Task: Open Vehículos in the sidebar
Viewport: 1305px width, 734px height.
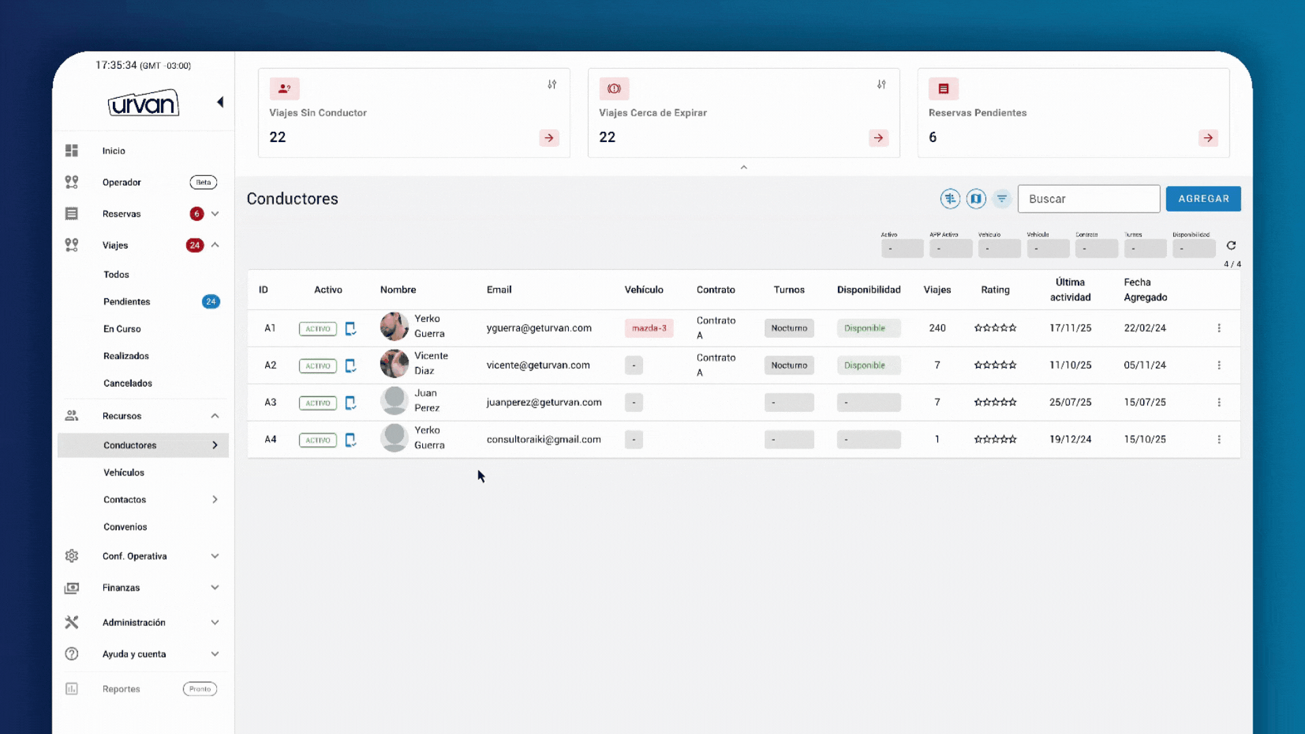Action: (x=124, y=472)
